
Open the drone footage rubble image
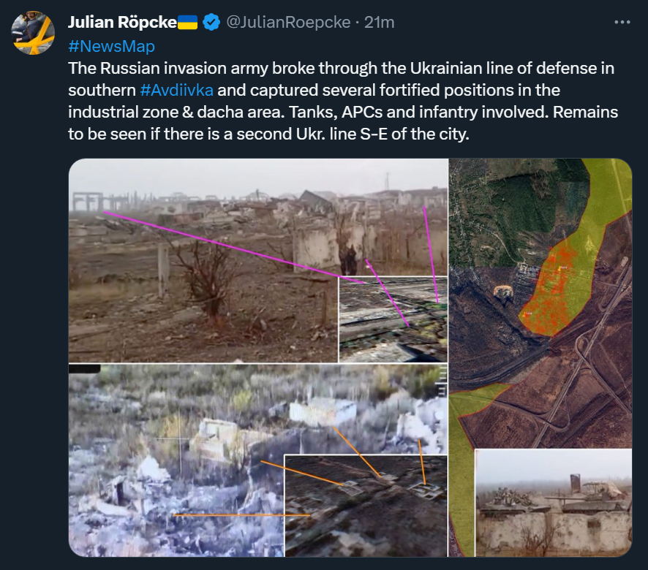[x=176, y=460]
